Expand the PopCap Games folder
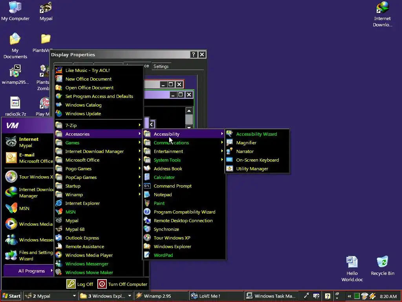Image resolution: width=402 pixels, height=302 pixels. coord(99,177)
